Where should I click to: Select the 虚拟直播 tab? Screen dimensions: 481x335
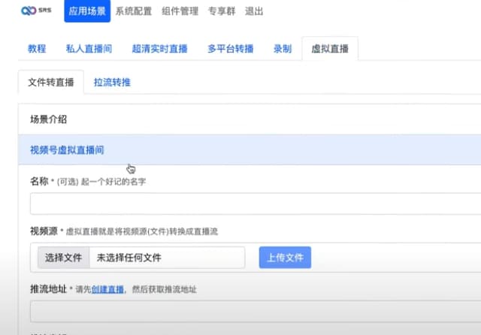point(329,49)
